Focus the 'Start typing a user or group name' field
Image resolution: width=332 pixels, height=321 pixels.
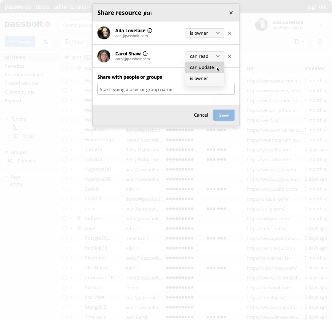tap(166, 89)
